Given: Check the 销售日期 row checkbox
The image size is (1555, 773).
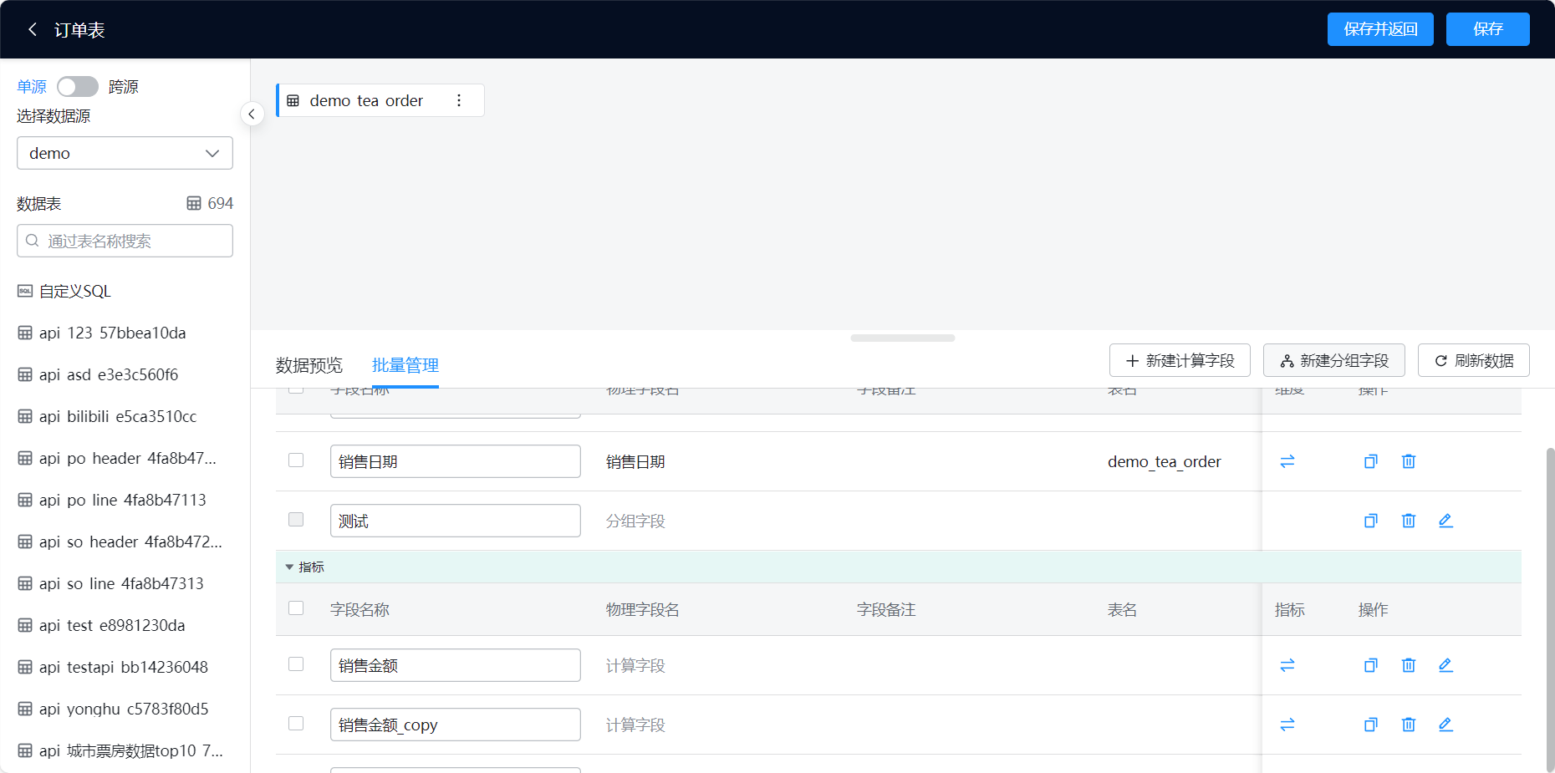Looking at the screenshot, I should point(296,460).
